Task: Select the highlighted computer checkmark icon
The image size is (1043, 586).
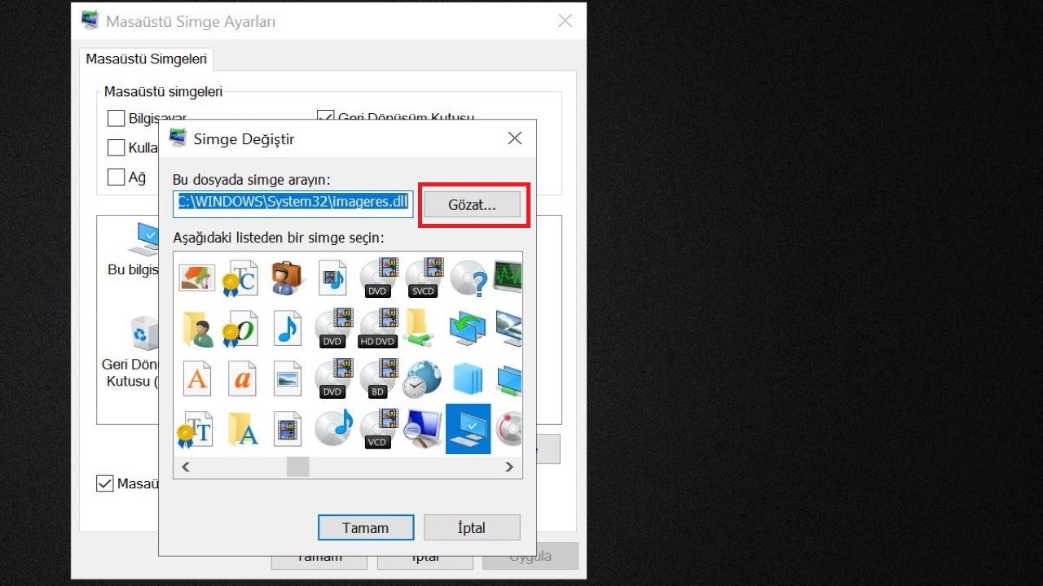Action: point(469,429)
